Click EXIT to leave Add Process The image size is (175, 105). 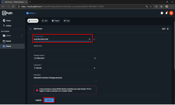pyautogui.click(x=165, y=29)
